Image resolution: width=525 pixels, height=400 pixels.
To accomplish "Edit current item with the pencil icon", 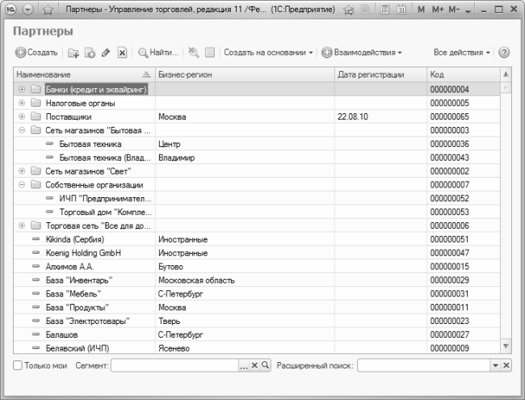I will click(x=106, y=53).
